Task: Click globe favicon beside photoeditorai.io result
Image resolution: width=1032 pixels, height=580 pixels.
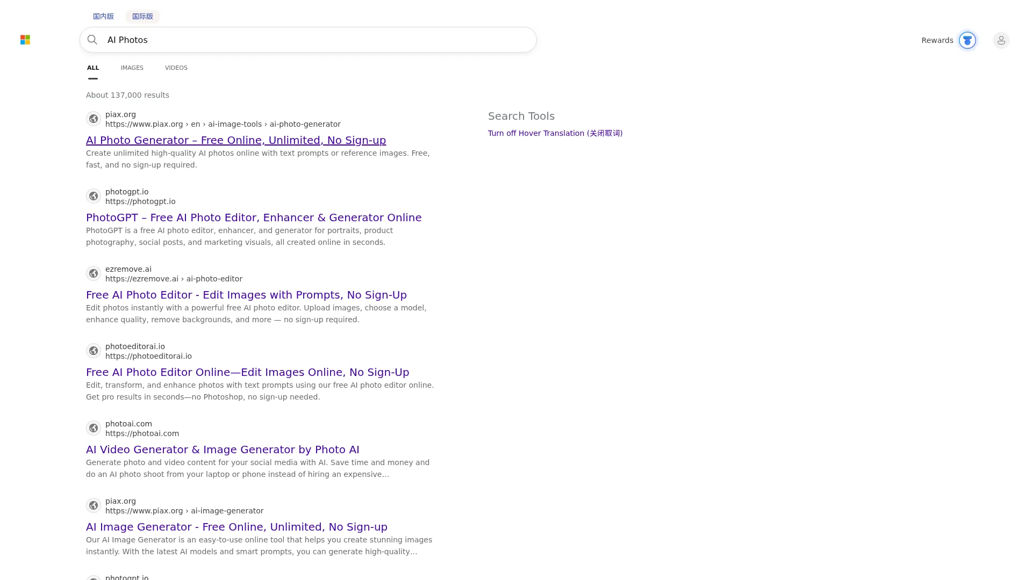Action: click(94, 351)
